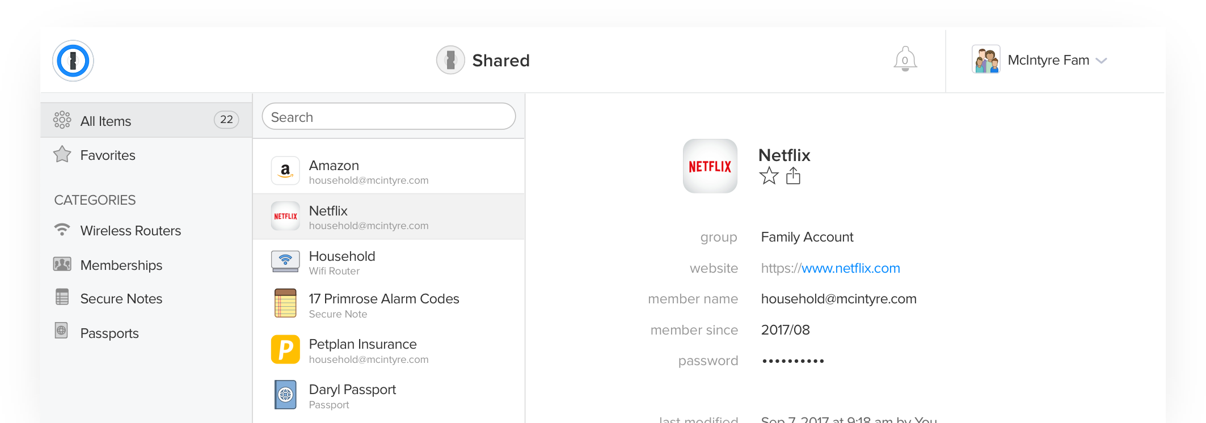This screenshot has width=1206, height=423.
Task: Select the Netflix item in list
Action: [389, 217]
